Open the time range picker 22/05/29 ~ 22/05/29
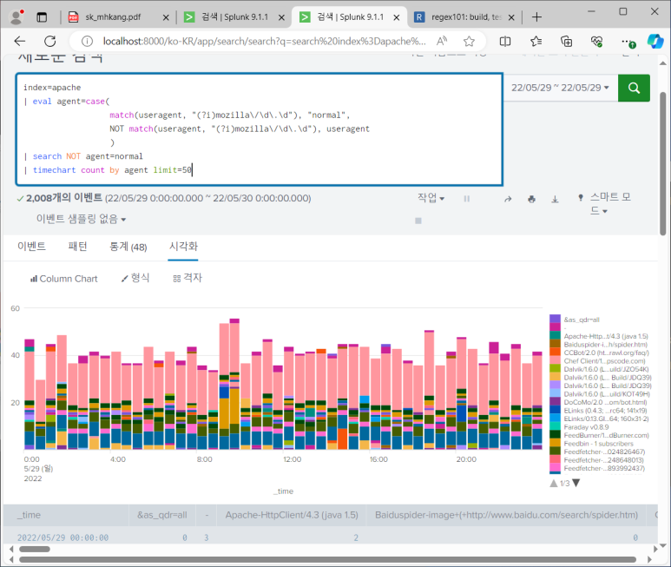Viewport: 671px width, 567px height. 560,88
